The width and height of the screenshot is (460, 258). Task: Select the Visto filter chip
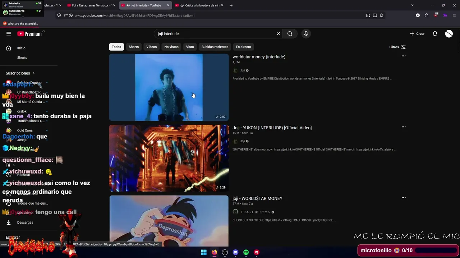pyautogui.click(x=190, y=47)
